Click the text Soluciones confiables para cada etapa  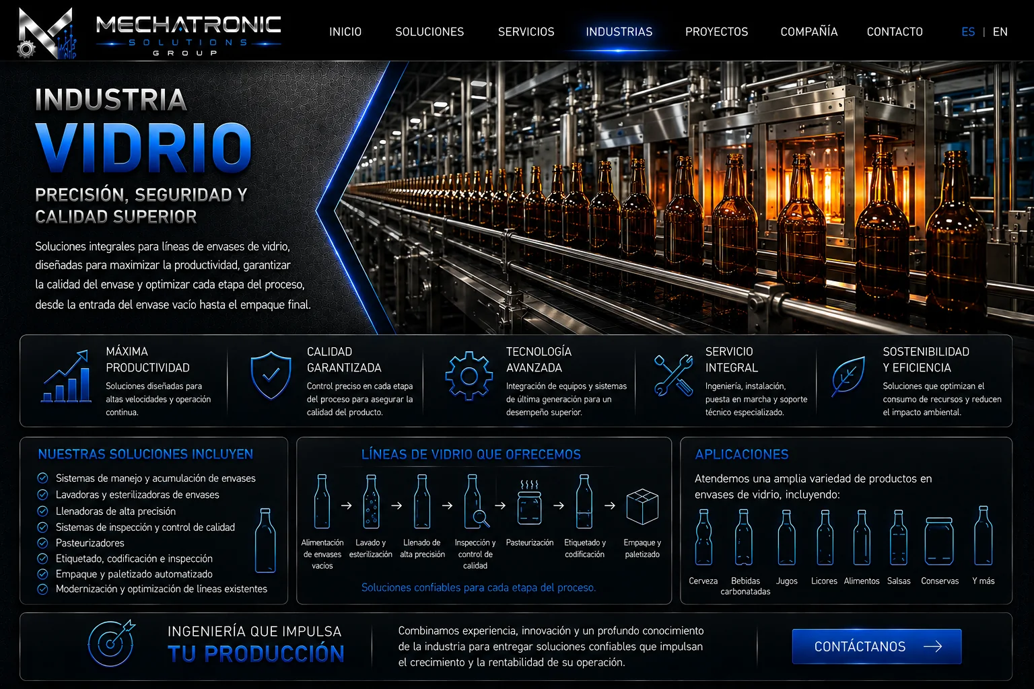pyautogui.click(x=479, y=587)
